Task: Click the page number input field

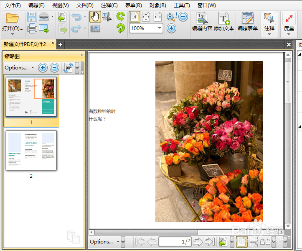Action: [175, 241]
